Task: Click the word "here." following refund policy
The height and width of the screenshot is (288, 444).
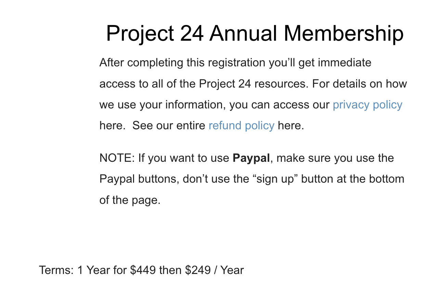Action: [x=291, y=126]
